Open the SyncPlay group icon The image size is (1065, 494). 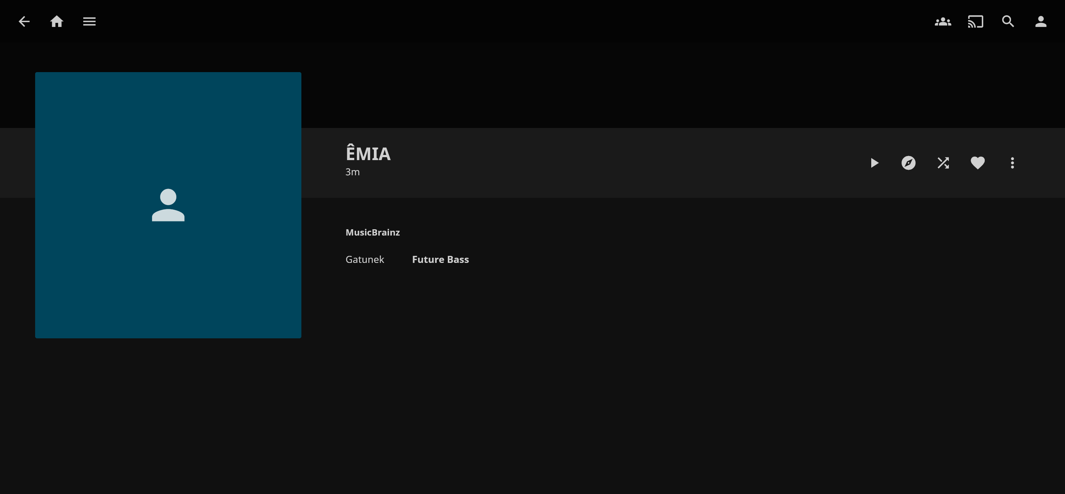click(x=943, y=21)
